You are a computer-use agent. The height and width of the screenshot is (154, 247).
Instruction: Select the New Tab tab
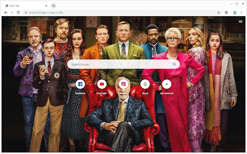click(x=26, y=6)
